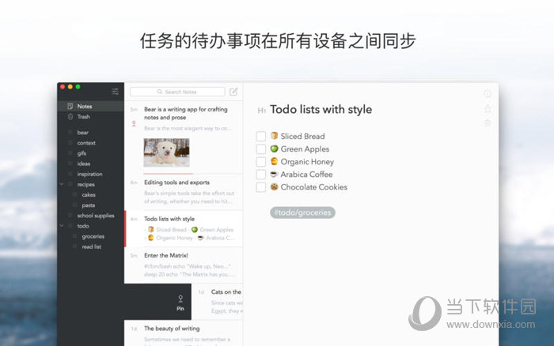Click the bread emoji in editor list

[274, 135]
